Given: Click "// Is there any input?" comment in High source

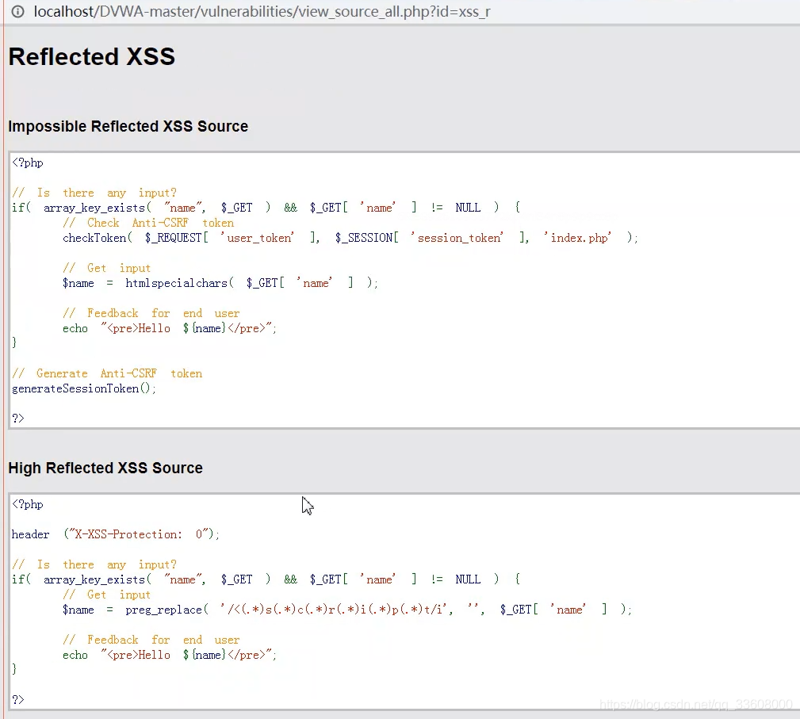Looking at the screenshot, I should pyautogui.click(x=94, y=565).
